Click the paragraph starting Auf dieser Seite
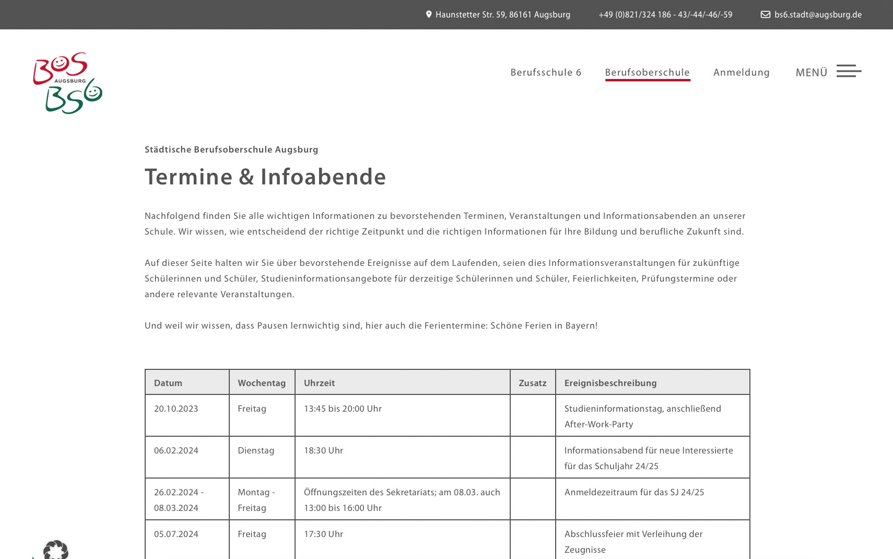893x559 pixels. point(442,278)
